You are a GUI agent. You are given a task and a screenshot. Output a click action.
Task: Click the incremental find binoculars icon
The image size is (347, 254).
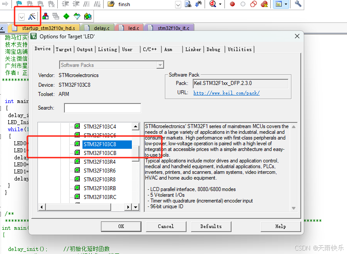pos(198,4)
